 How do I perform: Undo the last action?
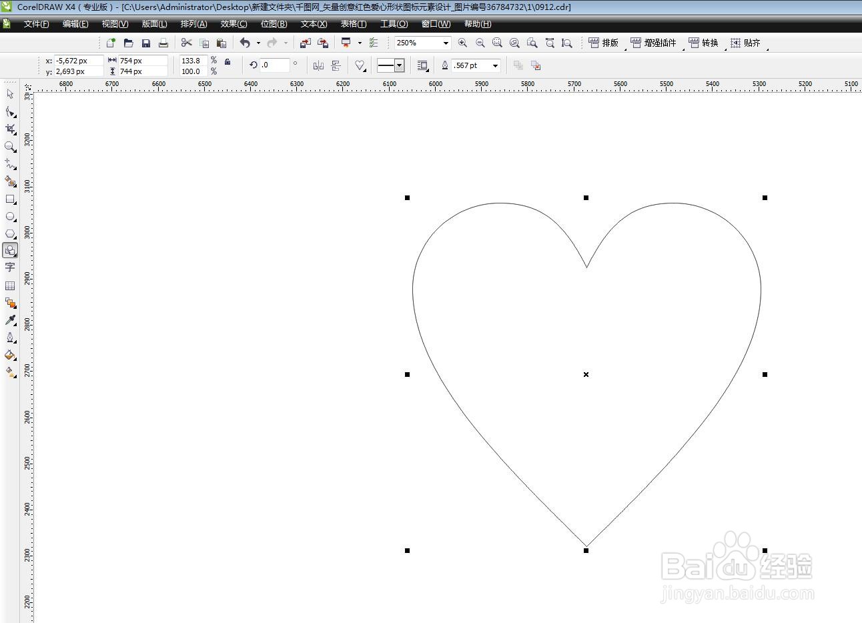245,43
